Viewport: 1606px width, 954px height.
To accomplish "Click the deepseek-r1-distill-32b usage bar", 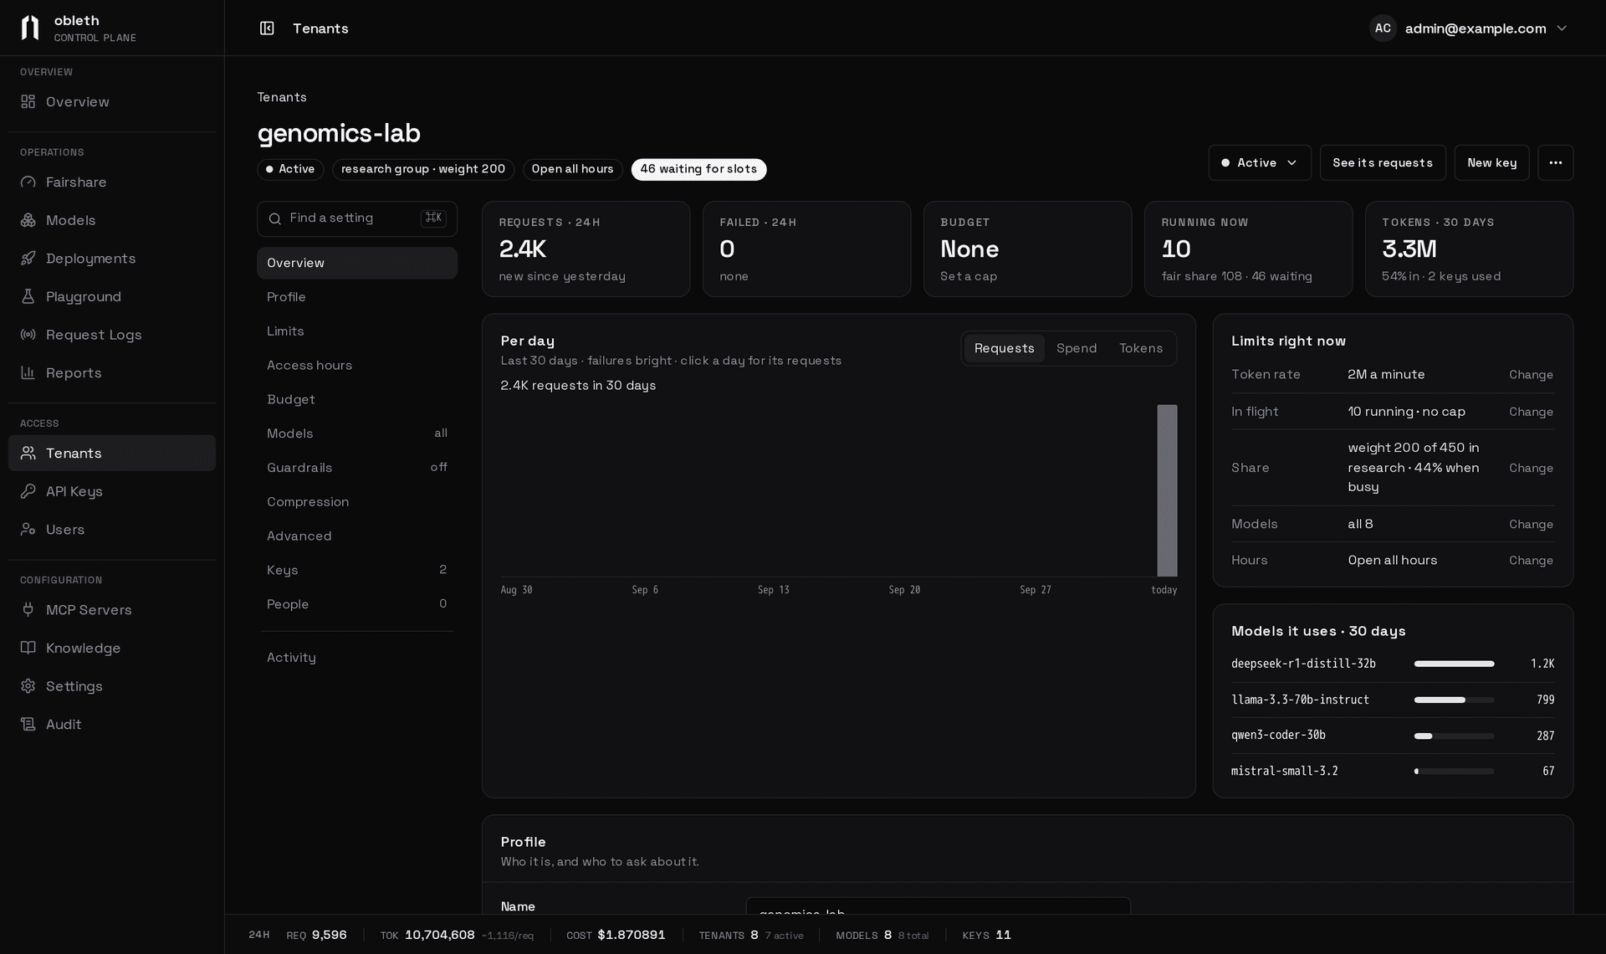I will [x=1454, y=664].
